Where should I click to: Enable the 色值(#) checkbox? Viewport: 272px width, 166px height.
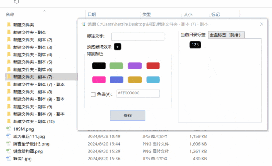tap(93, 94)
